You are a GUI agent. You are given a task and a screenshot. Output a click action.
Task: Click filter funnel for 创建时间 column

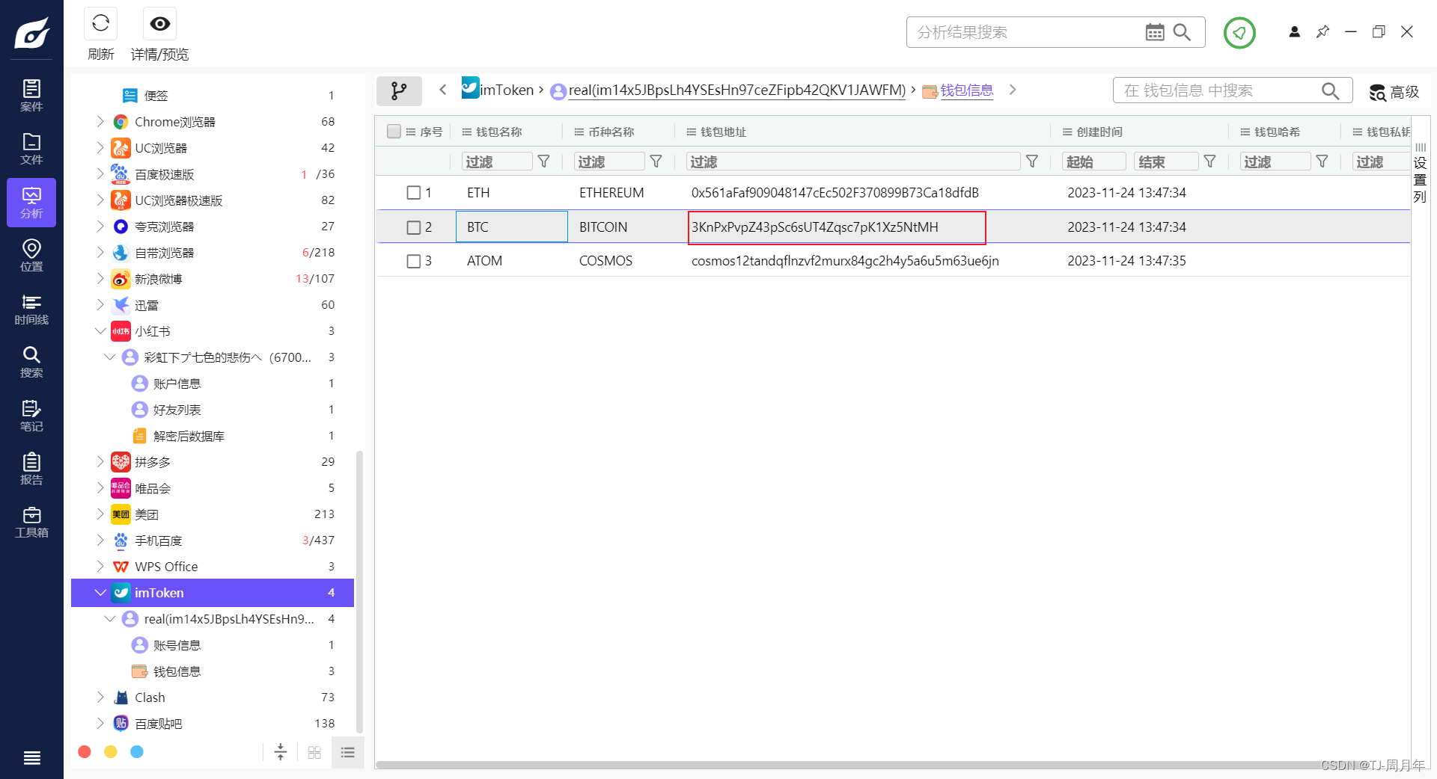[1210, 161]
